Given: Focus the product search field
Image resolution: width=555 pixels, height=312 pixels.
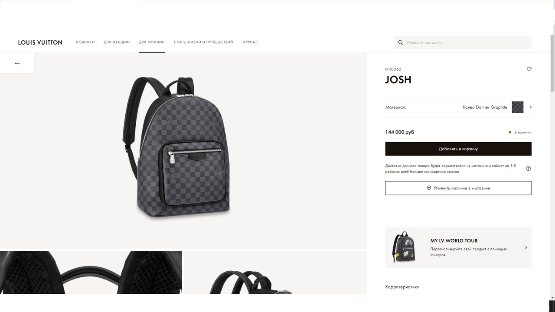Looking at the screenshot, I should pyautogui.click(x=463, y=42).
